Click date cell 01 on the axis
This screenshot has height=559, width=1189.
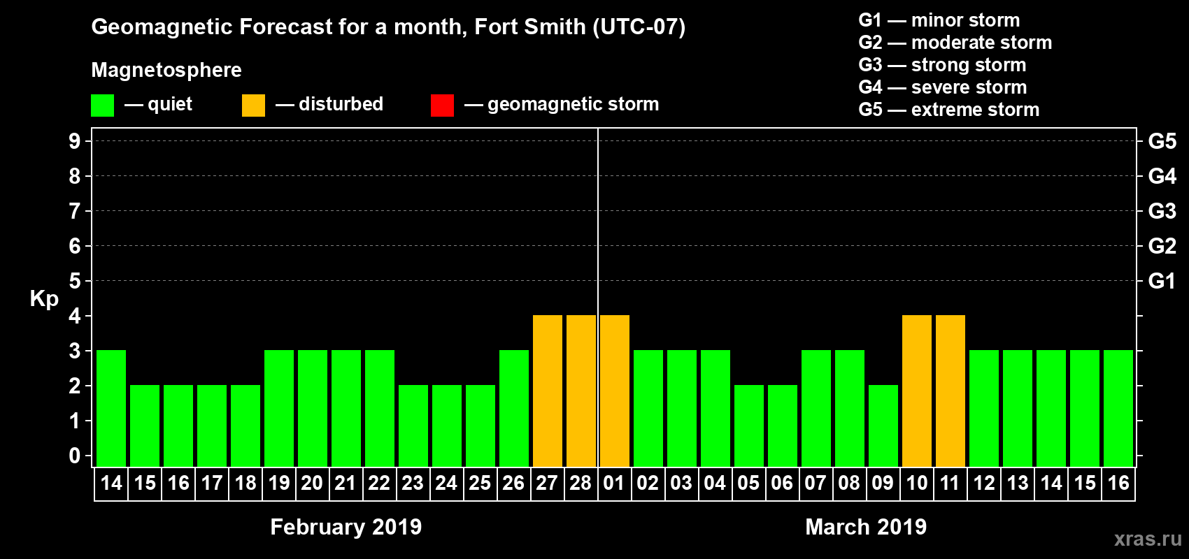click(x=615, y=484)
